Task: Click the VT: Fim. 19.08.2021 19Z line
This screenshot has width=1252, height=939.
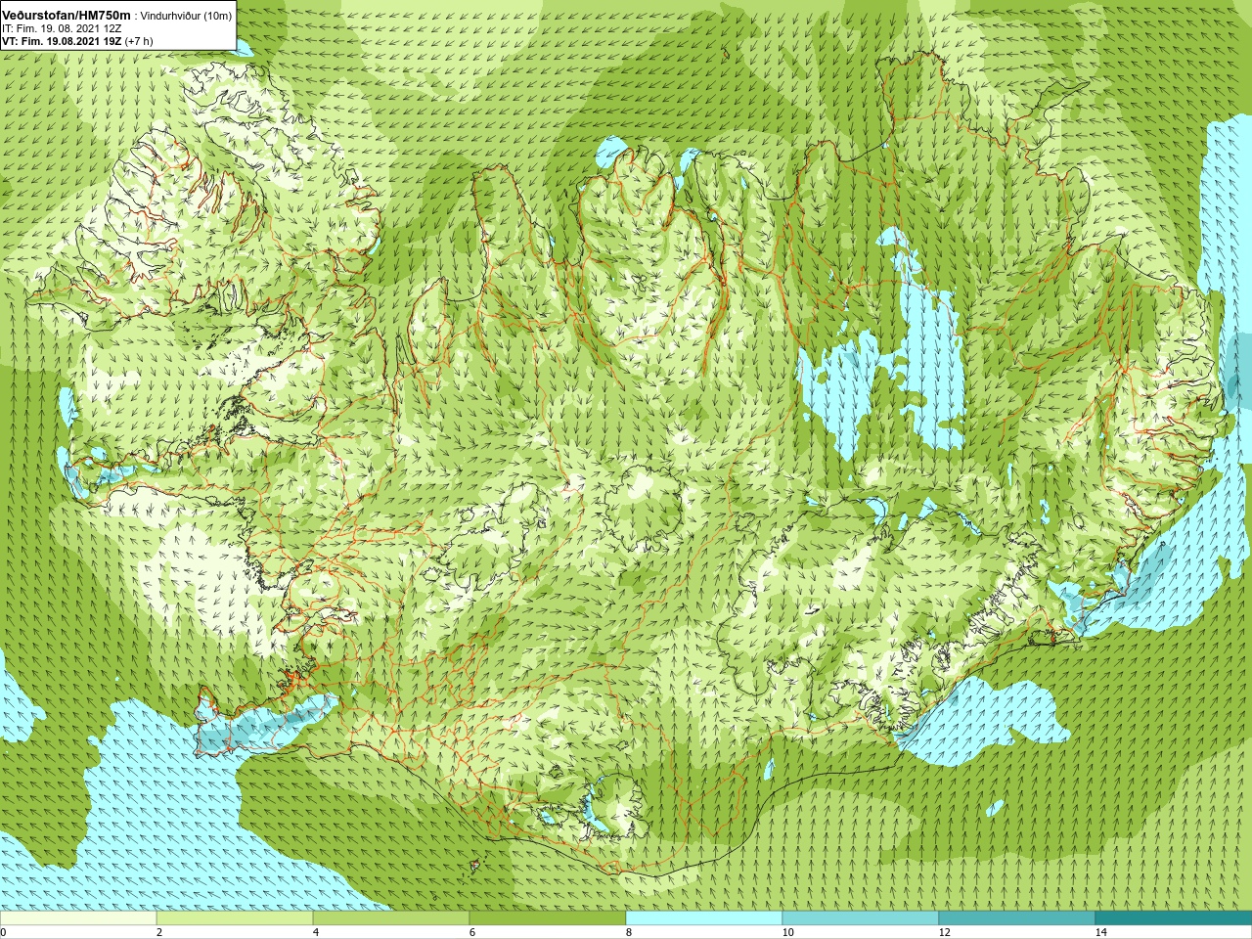Action: coord(77,42)
